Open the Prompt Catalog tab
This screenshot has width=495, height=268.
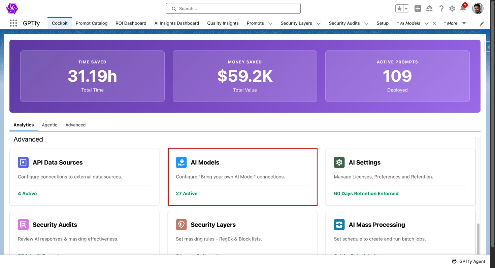coord(92,23)
